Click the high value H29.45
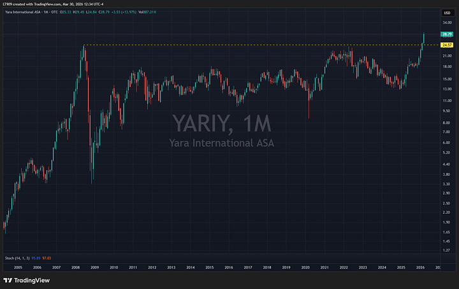This screenshot has width=459, height=289. pyautogui.click(x=78, y=12)
